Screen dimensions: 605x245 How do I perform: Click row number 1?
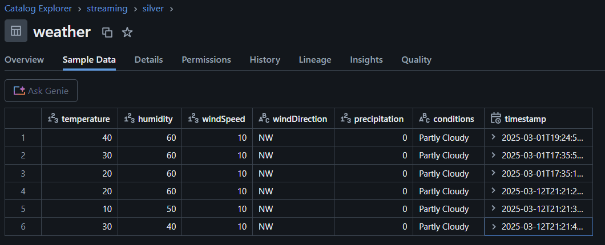click(23, 137)
